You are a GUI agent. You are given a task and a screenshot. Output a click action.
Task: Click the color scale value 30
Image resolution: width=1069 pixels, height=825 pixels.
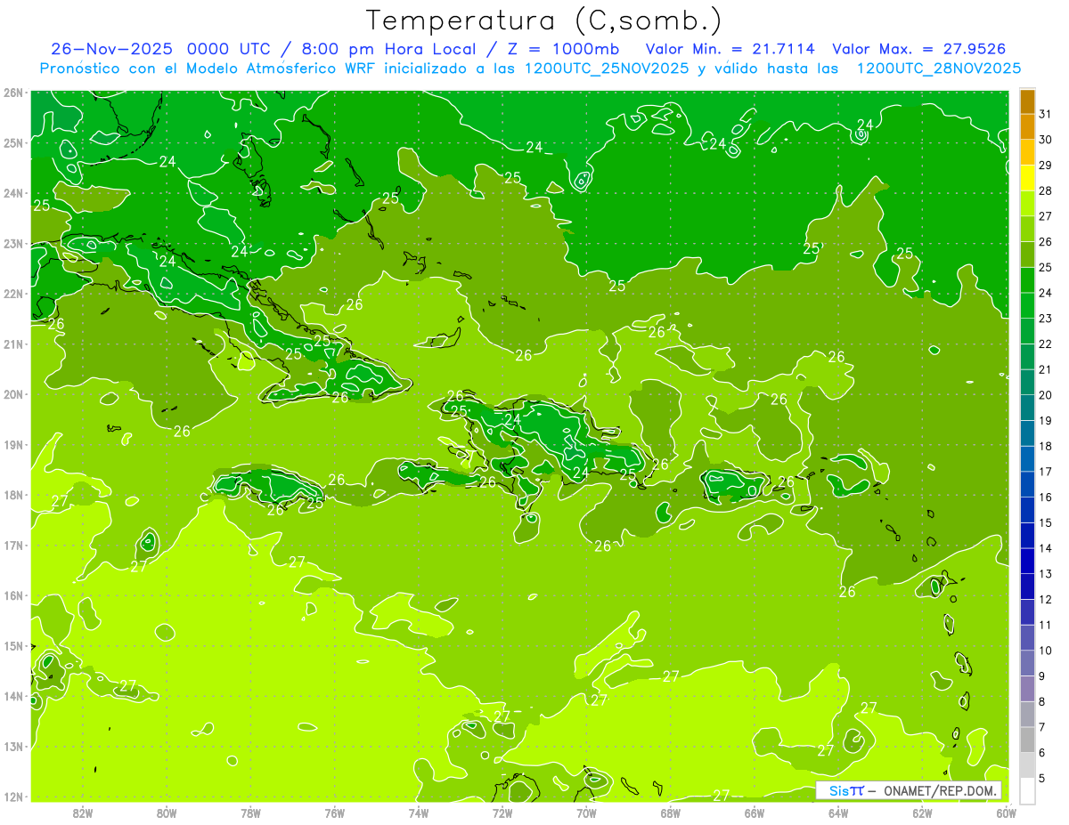point(1045,140)
